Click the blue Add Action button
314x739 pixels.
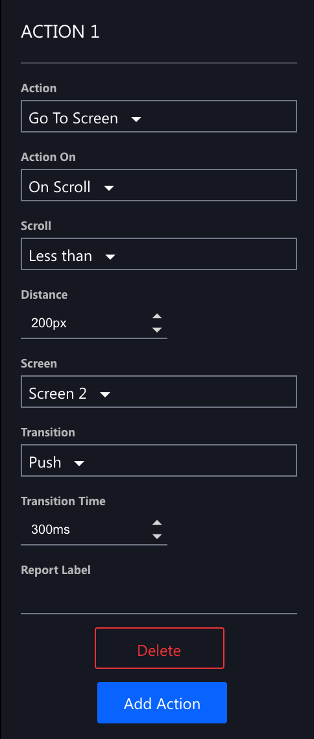162,702
